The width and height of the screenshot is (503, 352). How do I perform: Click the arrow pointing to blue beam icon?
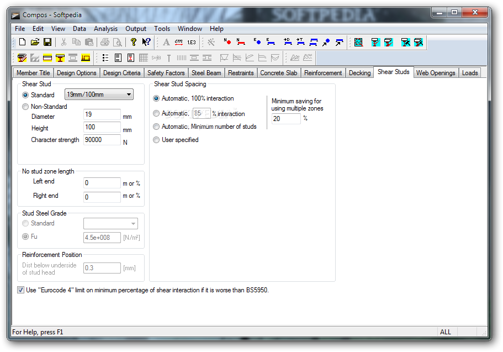point(339,42)
